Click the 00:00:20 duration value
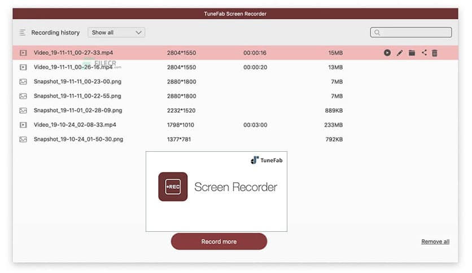The image size is (472, 273). click(x=255, y=67)
